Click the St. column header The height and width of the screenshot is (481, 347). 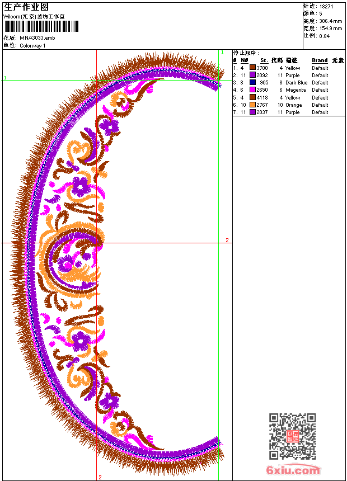[264, 60]
